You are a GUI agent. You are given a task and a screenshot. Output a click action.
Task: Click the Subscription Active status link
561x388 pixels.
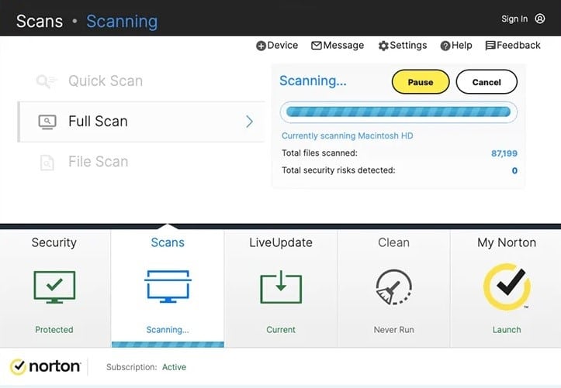coord(174,367)
